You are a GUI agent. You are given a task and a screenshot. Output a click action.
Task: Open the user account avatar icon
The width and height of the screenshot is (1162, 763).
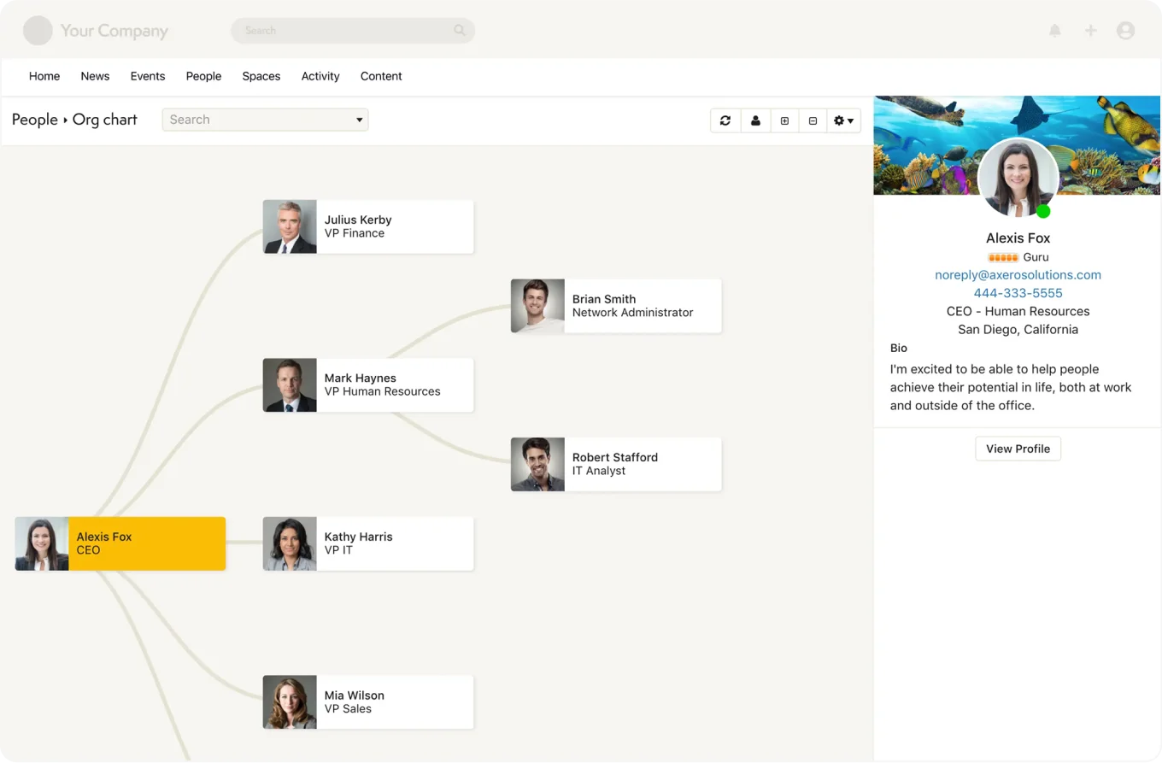pyautogui.click(x=1125, y=31)
